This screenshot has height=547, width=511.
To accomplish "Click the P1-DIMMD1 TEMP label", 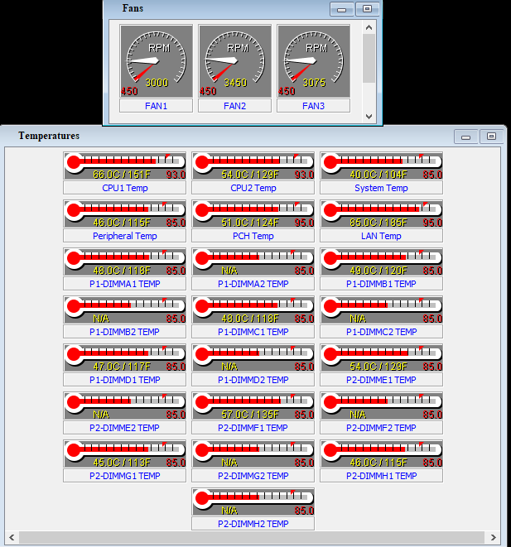I will tap(124, 380).
